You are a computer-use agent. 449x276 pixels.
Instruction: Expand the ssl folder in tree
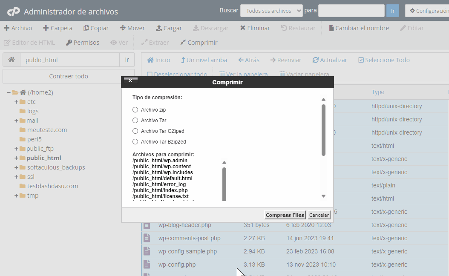point(16,177)
